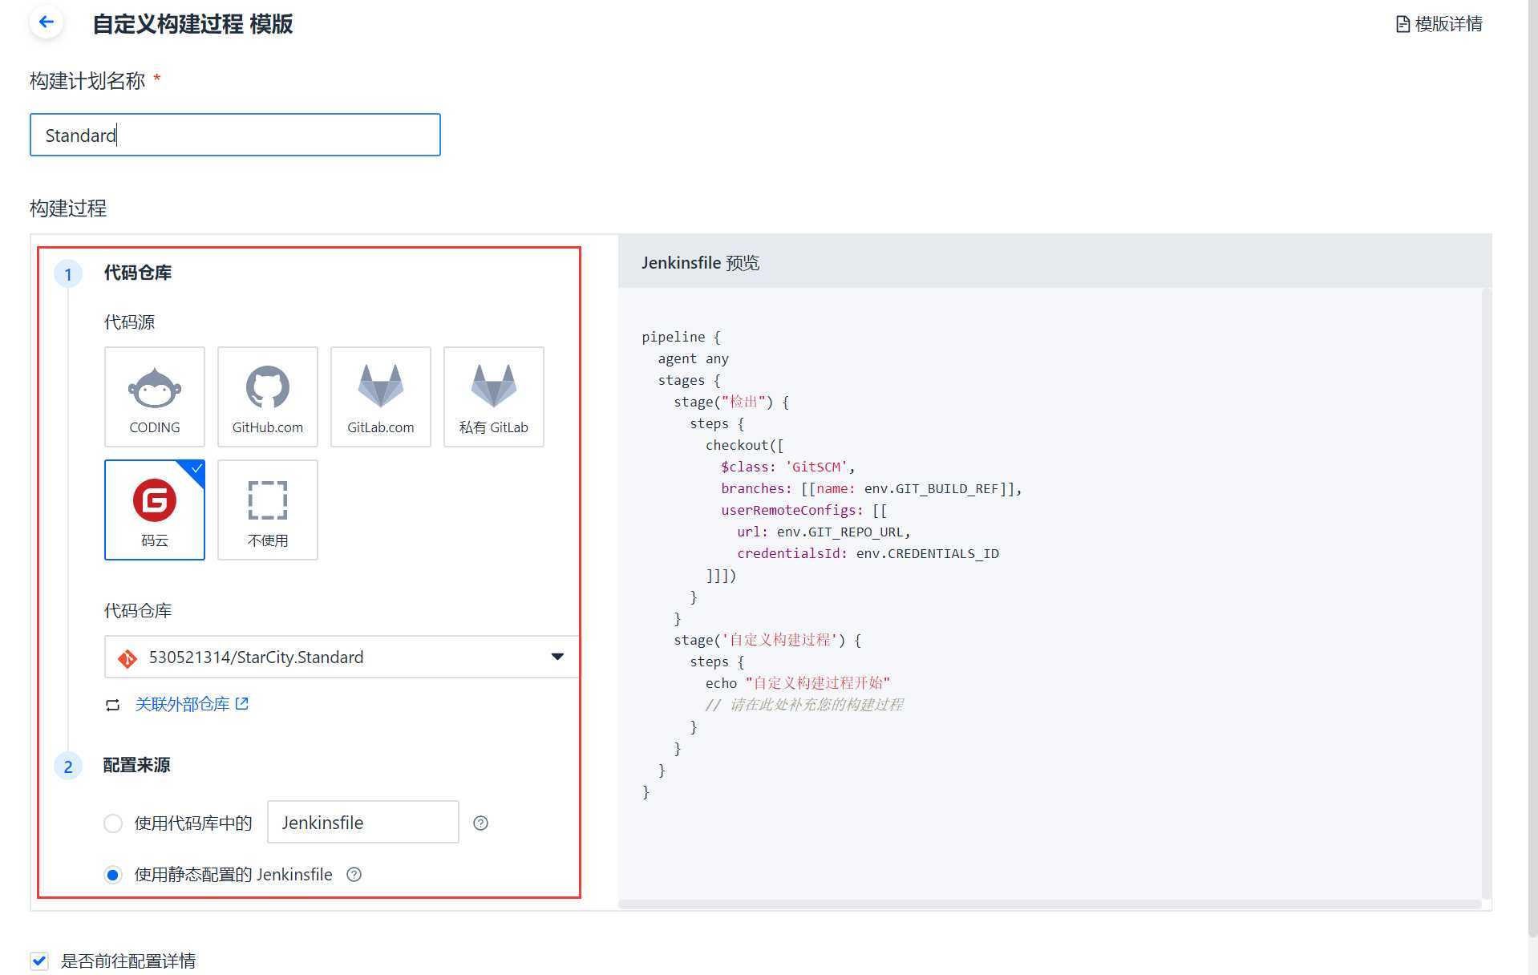Screen dimensions: 1538x975
Task: Open help icon beside 使用静态配置的 Jenkinsfile
Action: pos(354,875)
